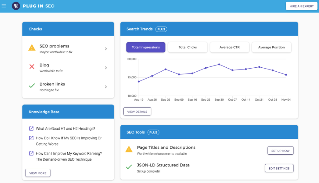Open the hamburger menu
Image resolution: width=319 pixels, height=183 pixels.
[4, 6]
